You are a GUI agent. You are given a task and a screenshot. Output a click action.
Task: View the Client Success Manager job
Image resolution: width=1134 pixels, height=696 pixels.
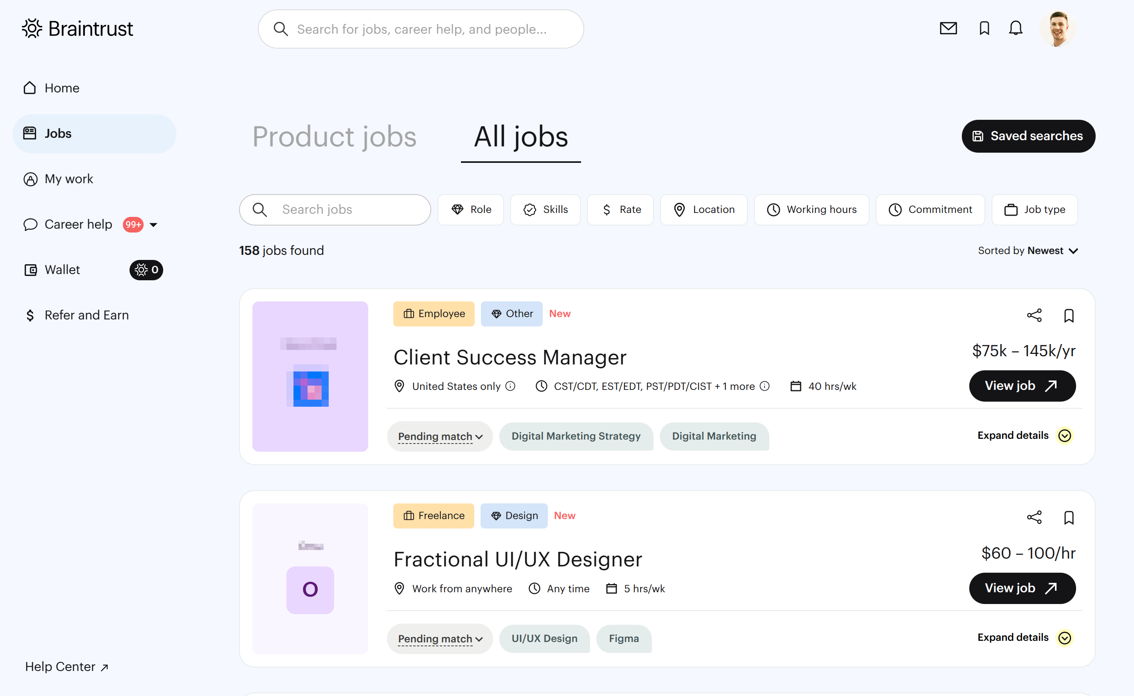tap(1022, 386)
